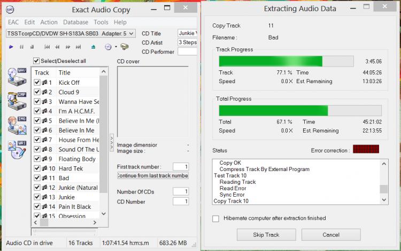Click the Pause playback icon
This screenshot has height=251, width=401.
21,47
